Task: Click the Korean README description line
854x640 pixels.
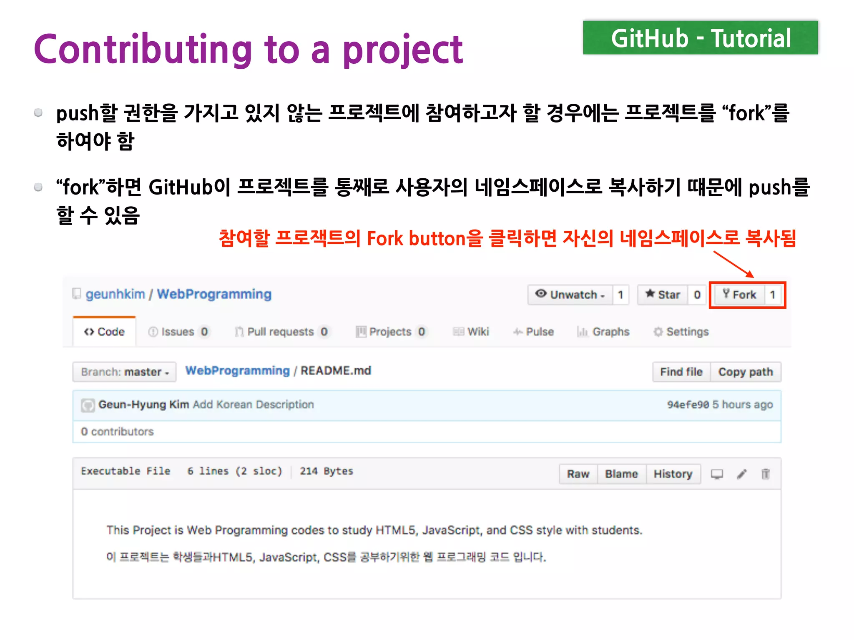Action: click(326, 557)
